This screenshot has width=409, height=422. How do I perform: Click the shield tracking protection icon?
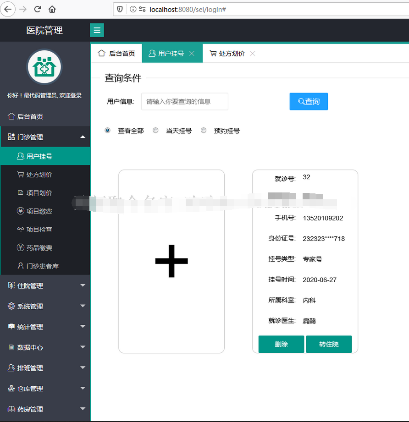[x=120, y=10]
